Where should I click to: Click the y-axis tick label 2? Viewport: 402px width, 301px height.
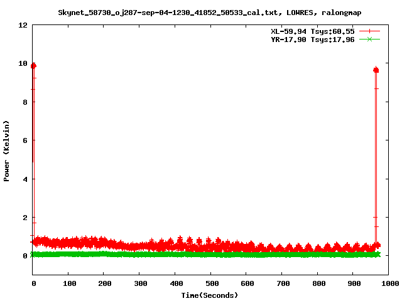coord(25,218)
